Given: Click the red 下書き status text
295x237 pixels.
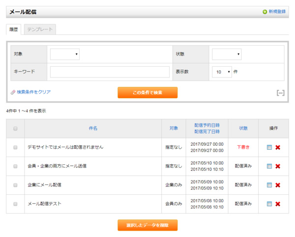Looking at the screenshot, I should coord(243,147).
